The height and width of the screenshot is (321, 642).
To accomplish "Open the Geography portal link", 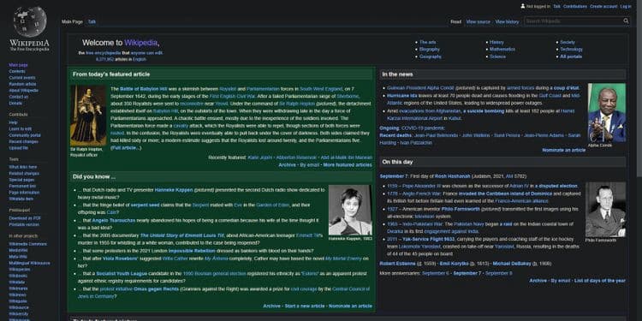I will click(x=431, y=56).
